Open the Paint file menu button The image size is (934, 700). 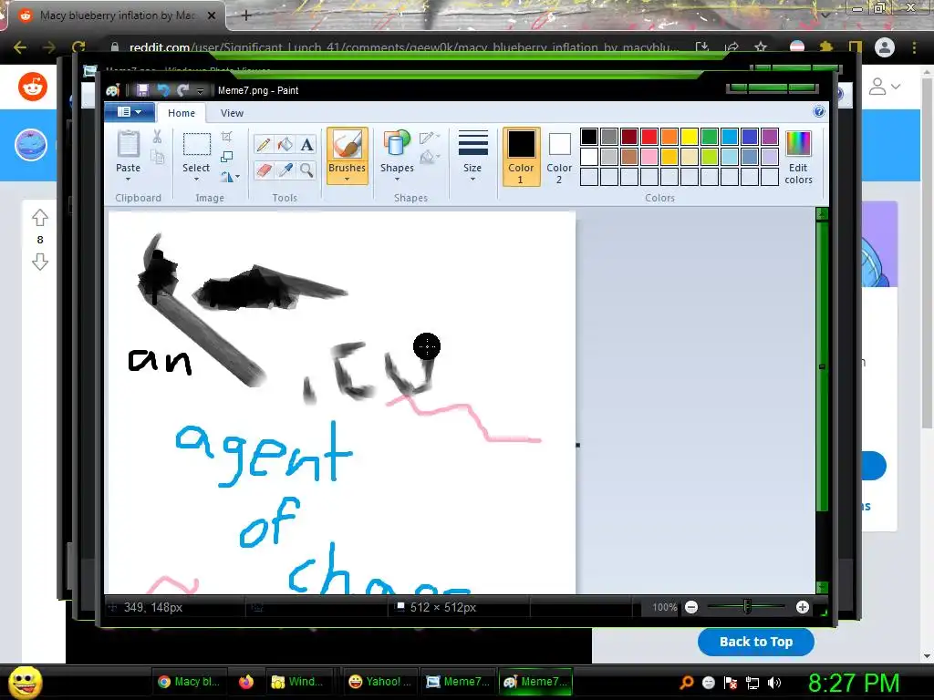coord(130,112)
